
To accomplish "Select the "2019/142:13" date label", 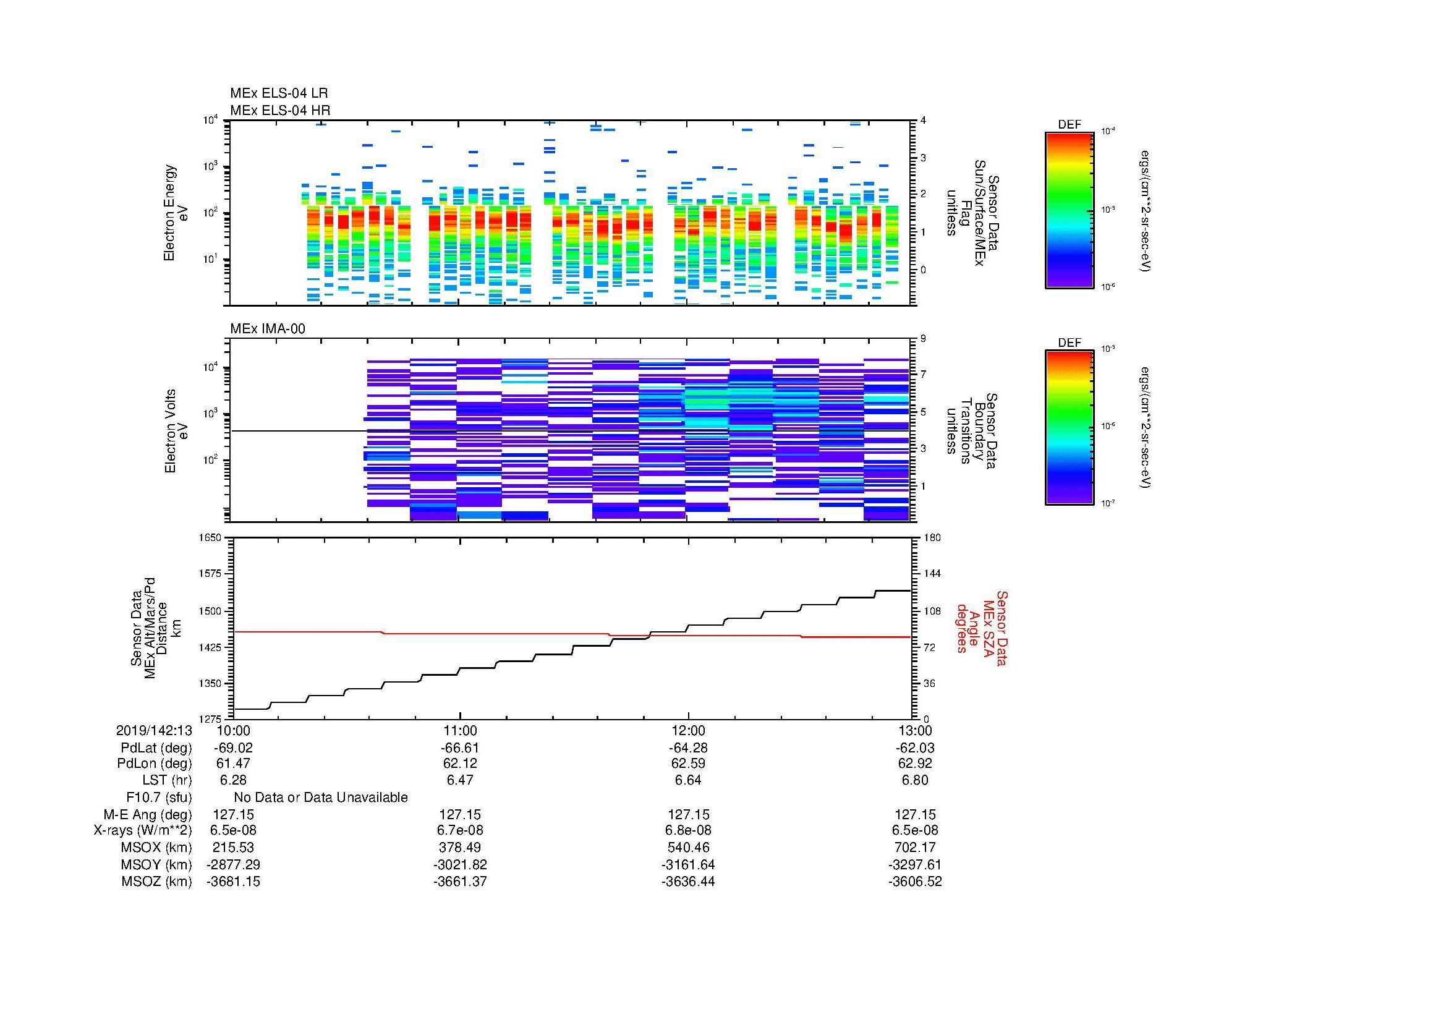I will 154,730.
